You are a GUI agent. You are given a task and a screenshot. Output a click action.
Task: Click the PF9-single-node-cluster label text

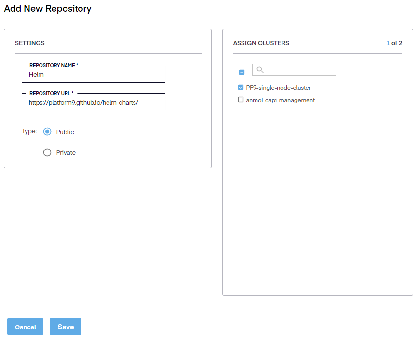click(x=278, y=88)
